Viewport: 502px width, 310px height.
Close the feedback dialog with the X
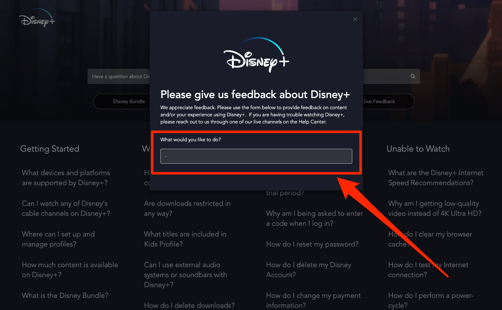pos(355,19)
